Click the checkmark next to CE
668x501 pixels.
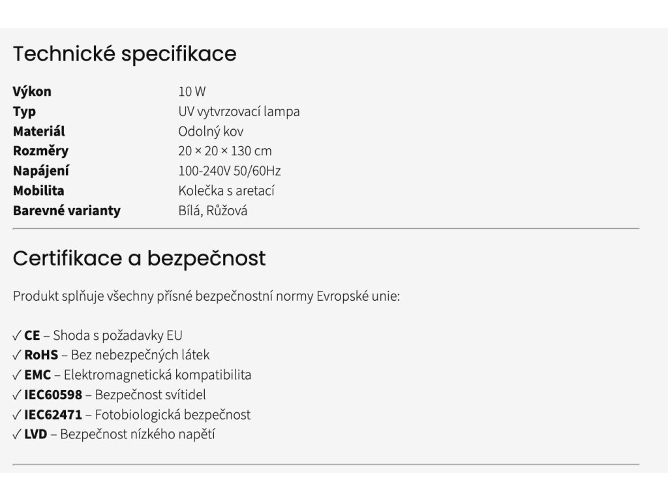pos(17,336)
